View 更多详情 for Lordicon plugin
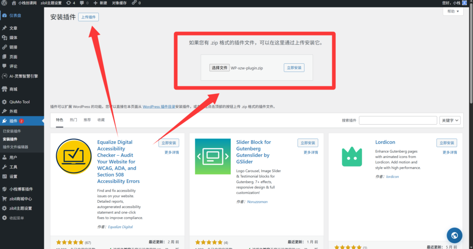Viewport: 473px width, 249px height. click(x=449, y=152)
